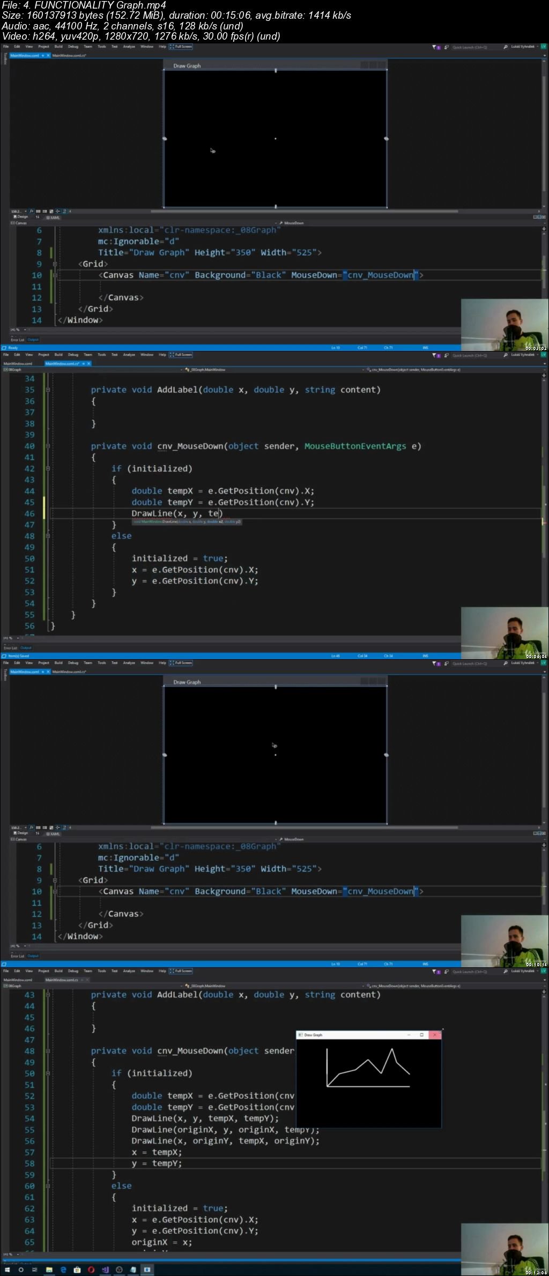Switch to MainWindow.xaml.cs* tab in 00:03:02 frame
549x1276 pixels.
[70, 55]
